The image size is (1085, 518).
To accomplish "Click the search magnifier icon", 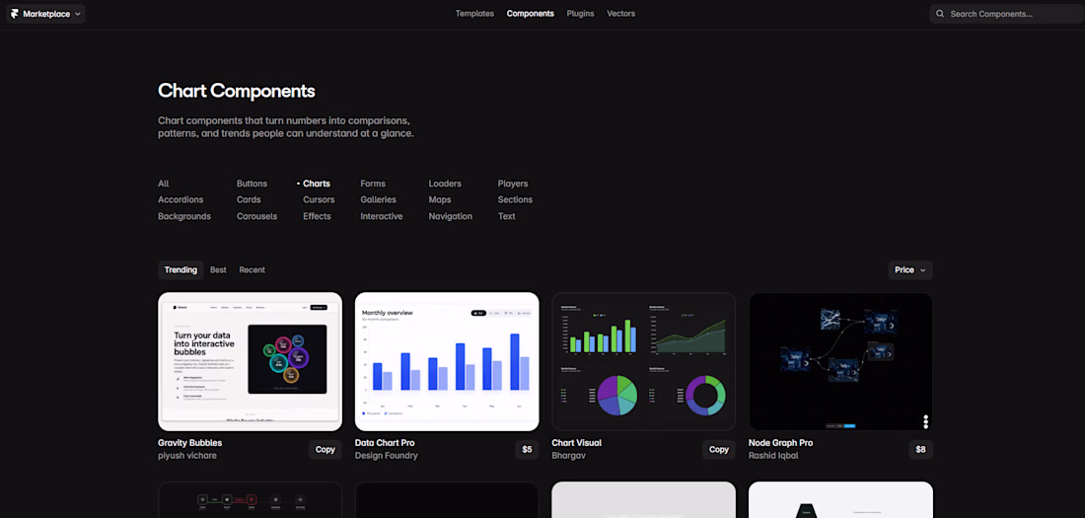I will pos(940,13).
